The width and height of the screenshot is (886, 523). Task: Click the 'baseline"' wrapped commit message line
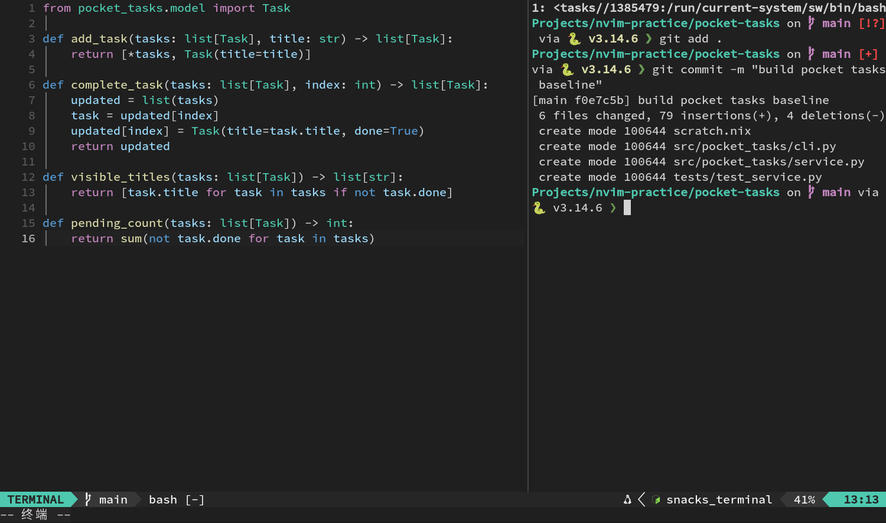click(x=571, y=85)
